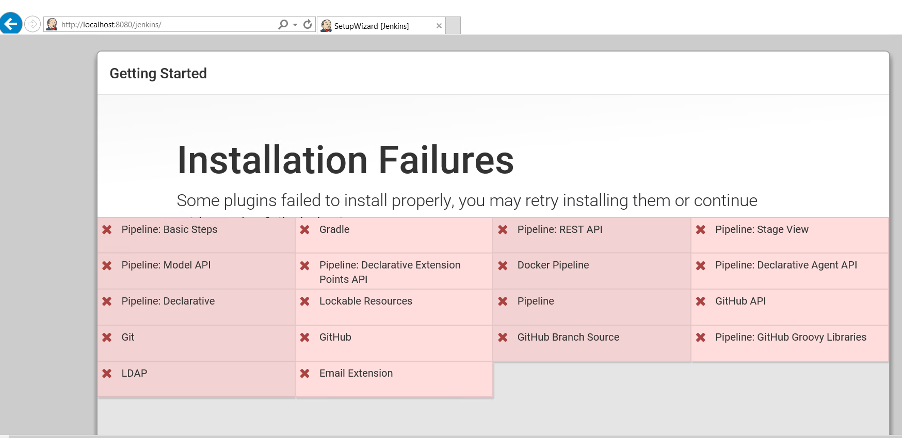The image size is (902, 438).
Task: Click the red X beside Docker Pipeline
Action: click(503, 266)
